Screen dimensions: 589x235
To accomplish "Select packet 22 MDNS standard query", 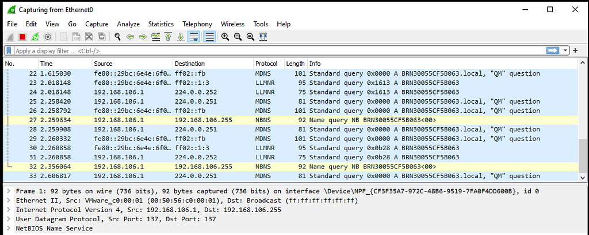I will (x=291, y=73).
